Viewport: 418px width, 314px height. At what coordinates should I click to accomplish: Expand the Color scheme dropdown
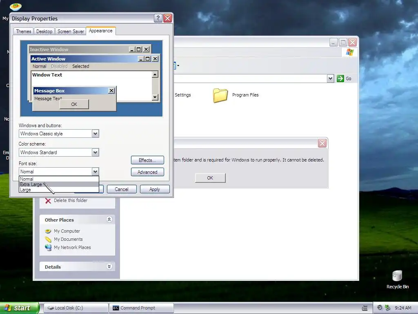pyautogui.click(x=95, y=153)
